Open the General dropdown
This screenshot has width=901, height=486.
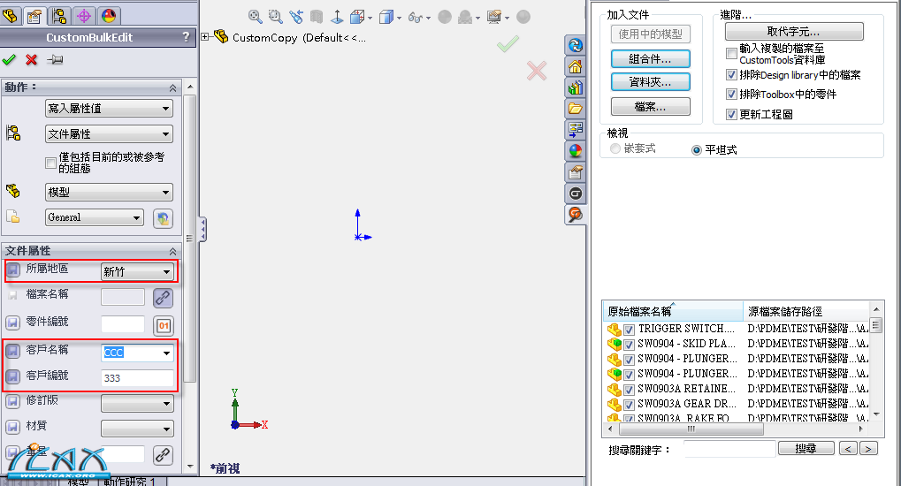[95, 217]
